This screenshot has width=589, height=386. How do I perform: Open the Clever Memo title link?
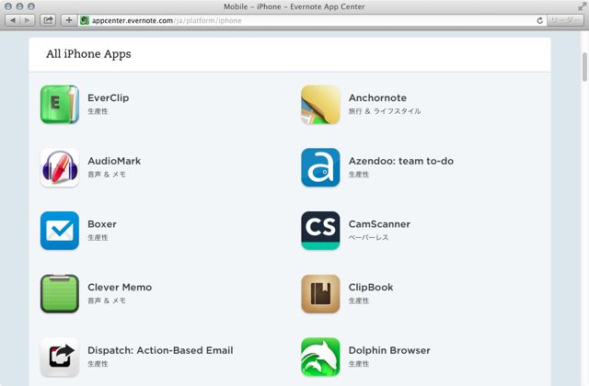click(x=120, y=288)
